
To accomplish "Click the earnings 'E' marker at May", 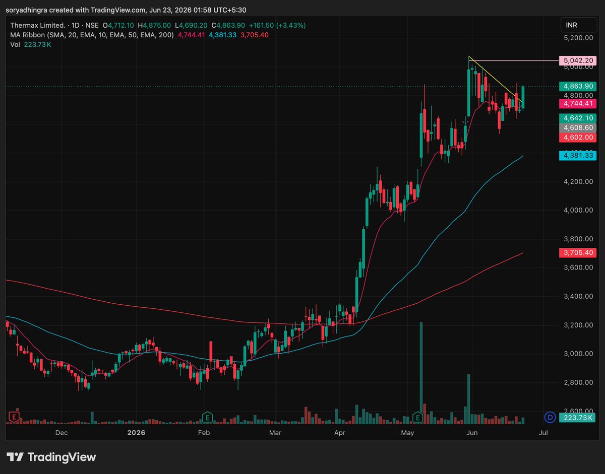I will click(418, 417).
